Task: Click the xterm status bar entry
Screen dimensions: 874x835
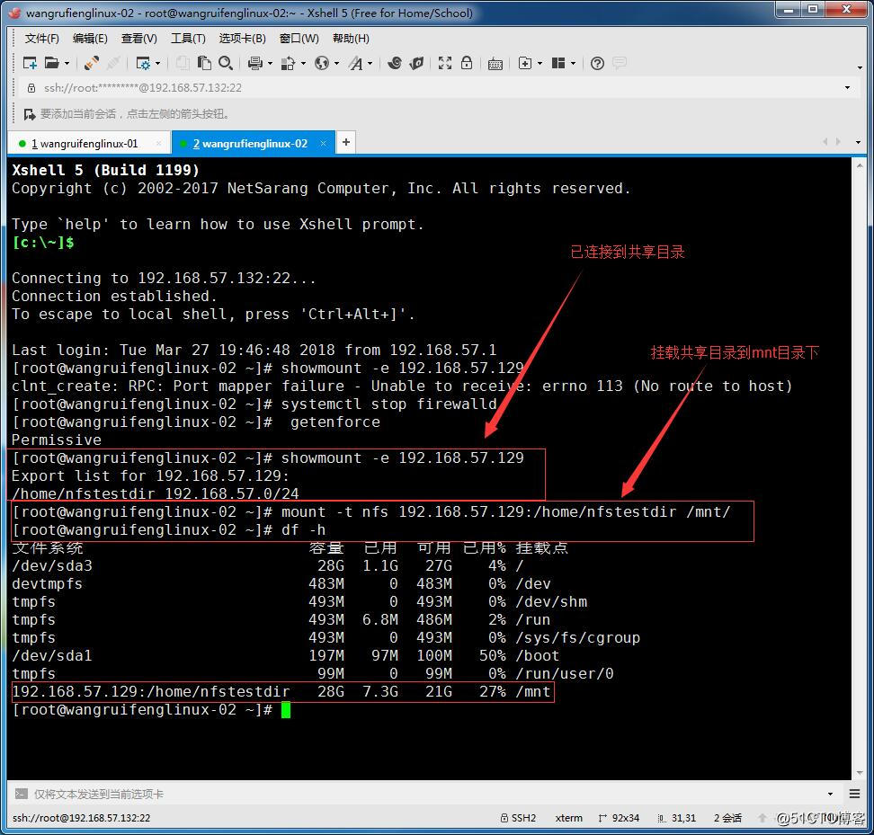Action: (568, 818)
